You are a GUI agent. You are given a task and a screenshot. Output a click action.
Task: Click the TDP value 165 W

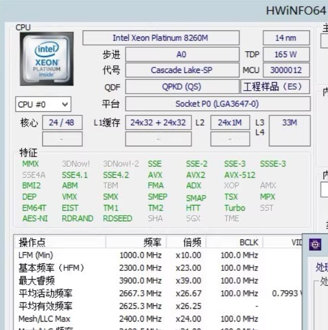[x=286, y=54]
